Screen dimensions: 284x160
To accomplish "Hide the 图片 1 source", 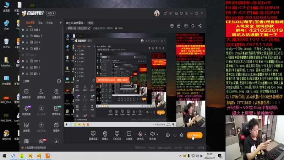I will pyautogui.click(x=23, y=74).
